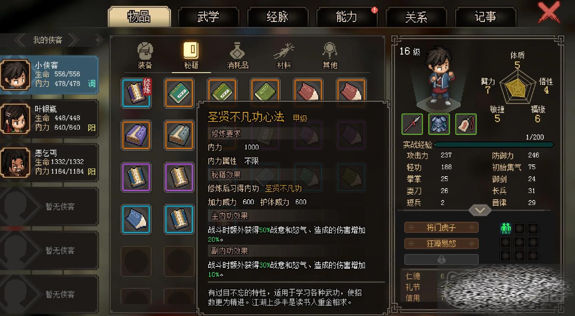Toggle the 调 marker on 小侠客
Screen dimensions: 575x316
tap(92, 83)
